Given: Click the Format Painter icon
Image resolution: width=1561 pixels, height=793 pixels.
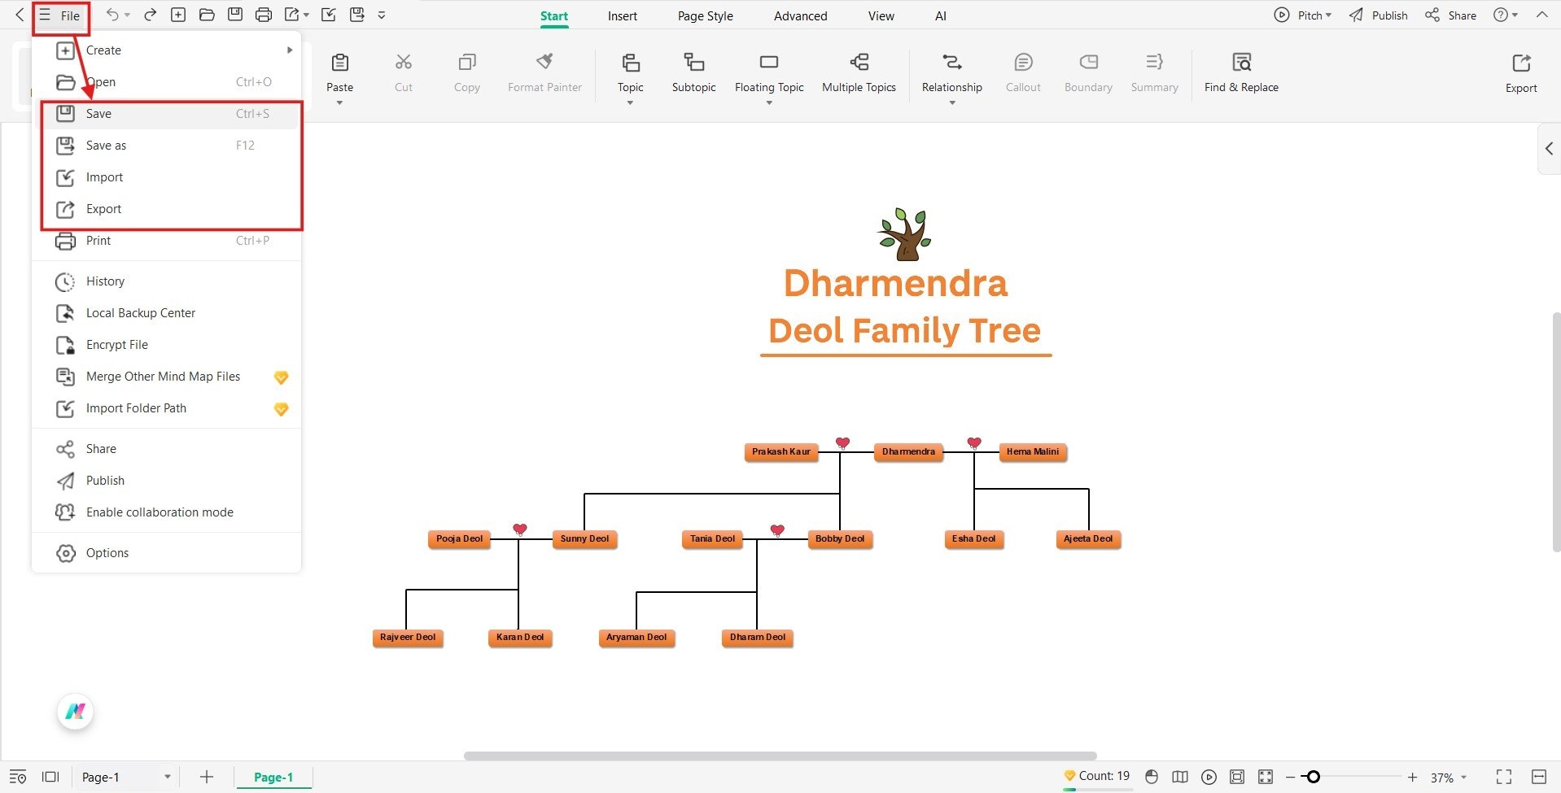Looking at the screenshot, I should pyautogui.click(x=544, y=61).
